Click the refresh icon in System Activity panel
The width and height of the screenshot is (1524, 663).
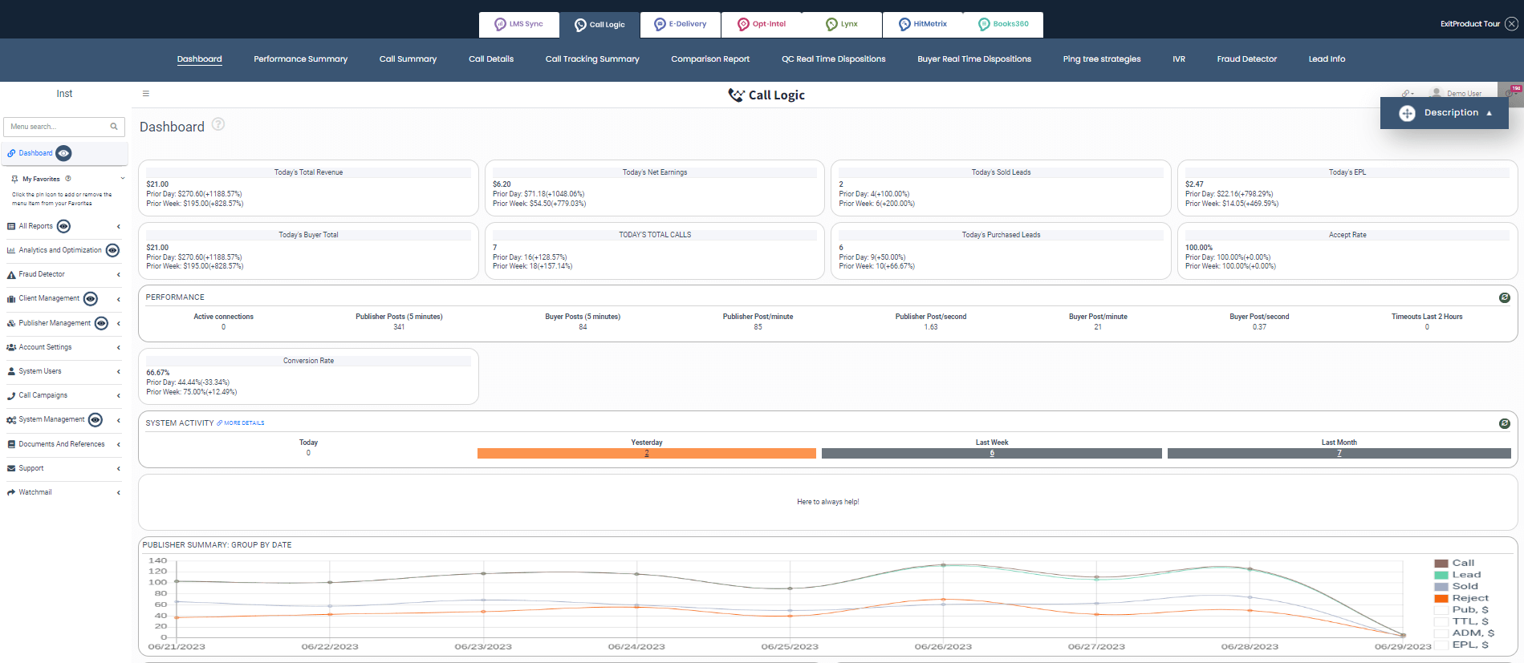(x=1504, y=423)
